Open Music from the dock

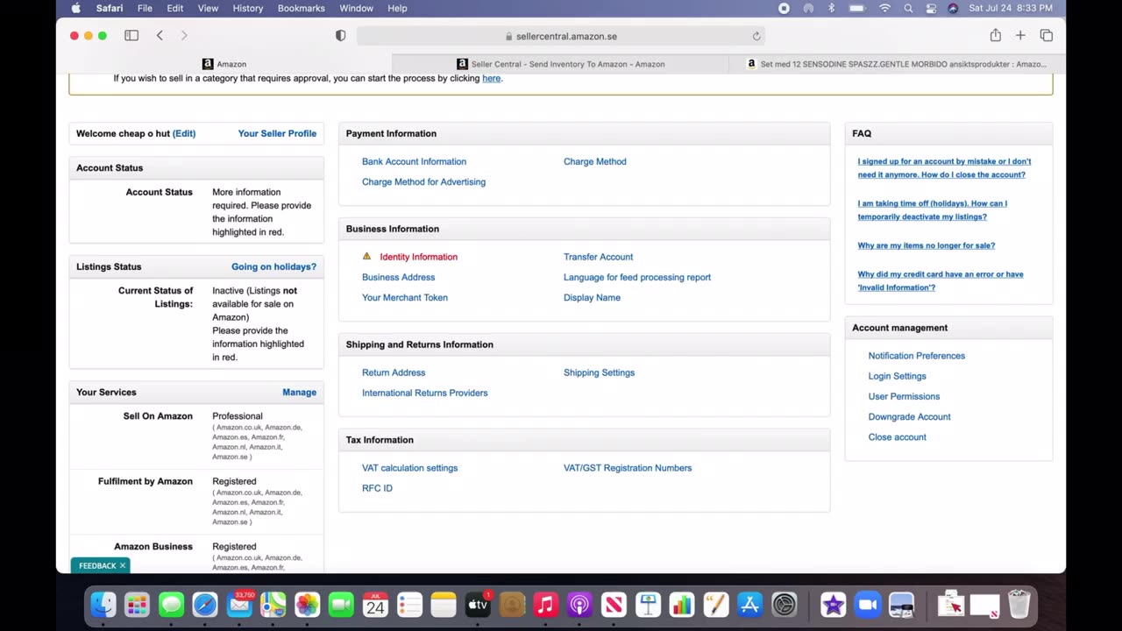tap(545, 605)
